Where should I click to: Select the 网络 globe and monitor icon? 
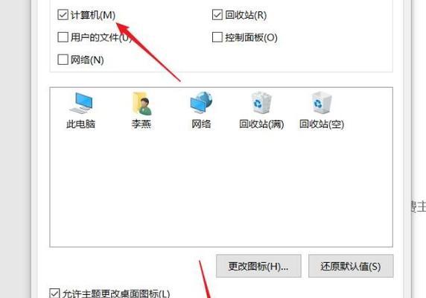point(201,103)
